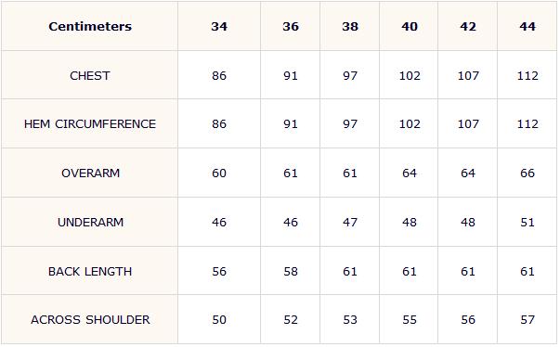Select the size 44 column header

click(527, 26)
